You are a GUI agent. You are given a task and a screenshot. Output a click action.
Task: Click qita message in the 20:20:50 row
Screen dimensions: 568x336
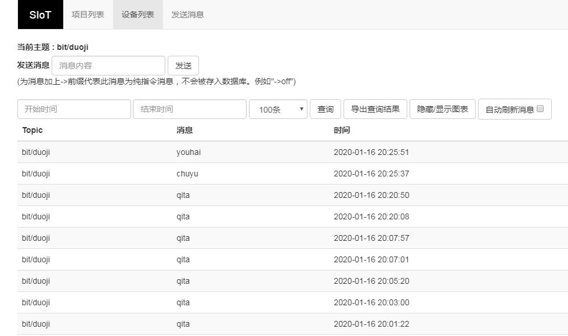click(x=183, y=196)
